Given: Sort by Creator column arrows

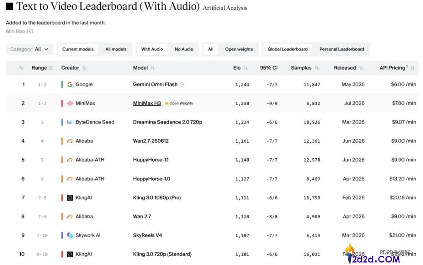Looking at the screenshot, I should tap(84, 68).
